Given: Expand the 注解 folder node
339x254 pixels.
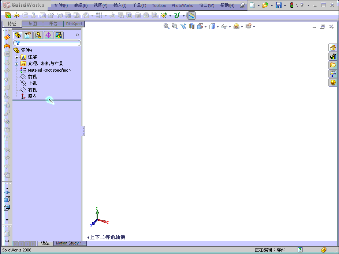Looking at the screenshot, I should coord(16,58).
